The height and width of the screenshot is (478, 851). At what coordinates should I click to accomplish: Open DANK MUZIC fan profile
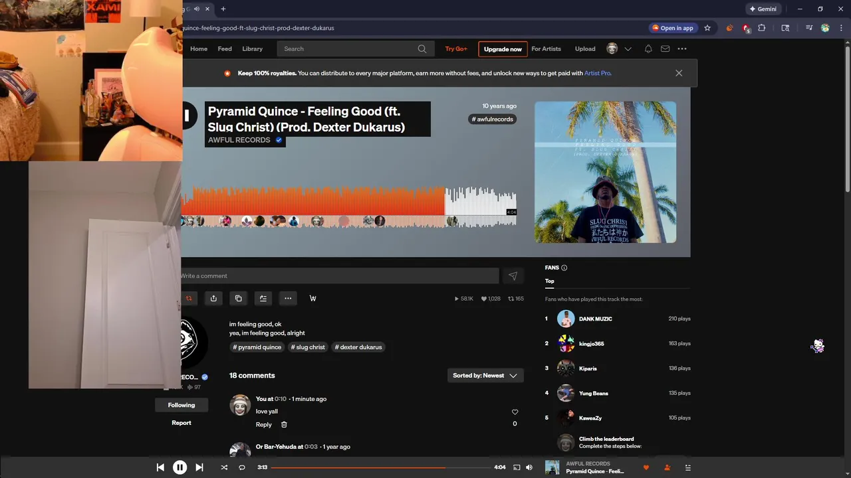click(x=596, y=319)
